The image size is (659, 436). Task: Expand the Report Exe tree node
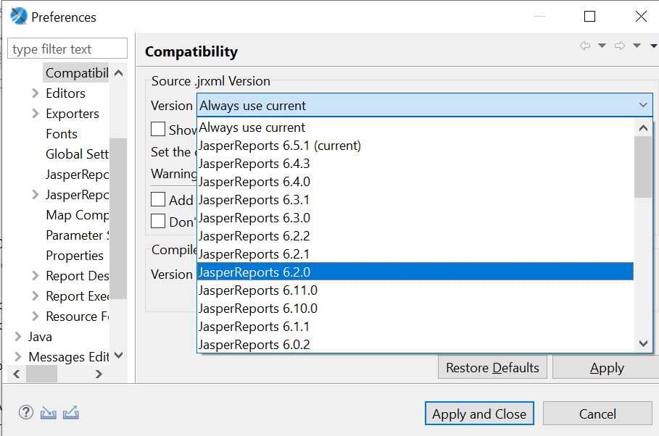click(x=36, y=295)
